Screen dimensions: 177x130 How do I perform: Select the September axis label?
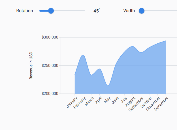click(x=136, y=104)
